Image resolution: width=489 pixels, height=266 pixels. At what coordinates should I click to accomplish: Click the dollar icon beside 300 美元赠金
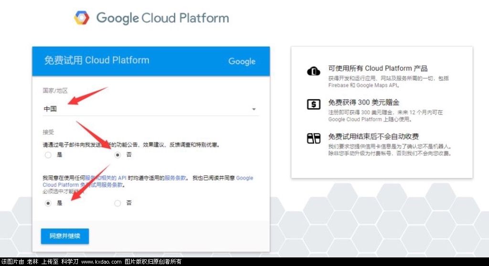pos(313,104)
